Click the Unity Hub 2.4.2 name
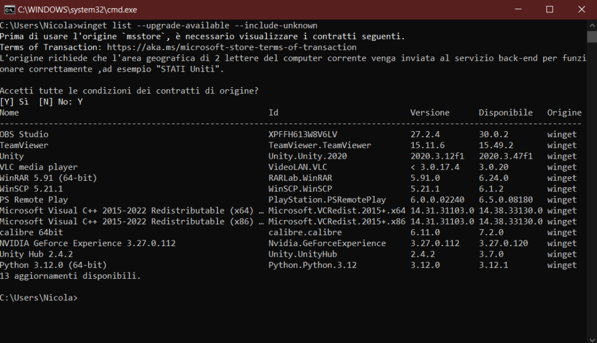597x343 pixels. pyautogui.click(x=37, y=254)
